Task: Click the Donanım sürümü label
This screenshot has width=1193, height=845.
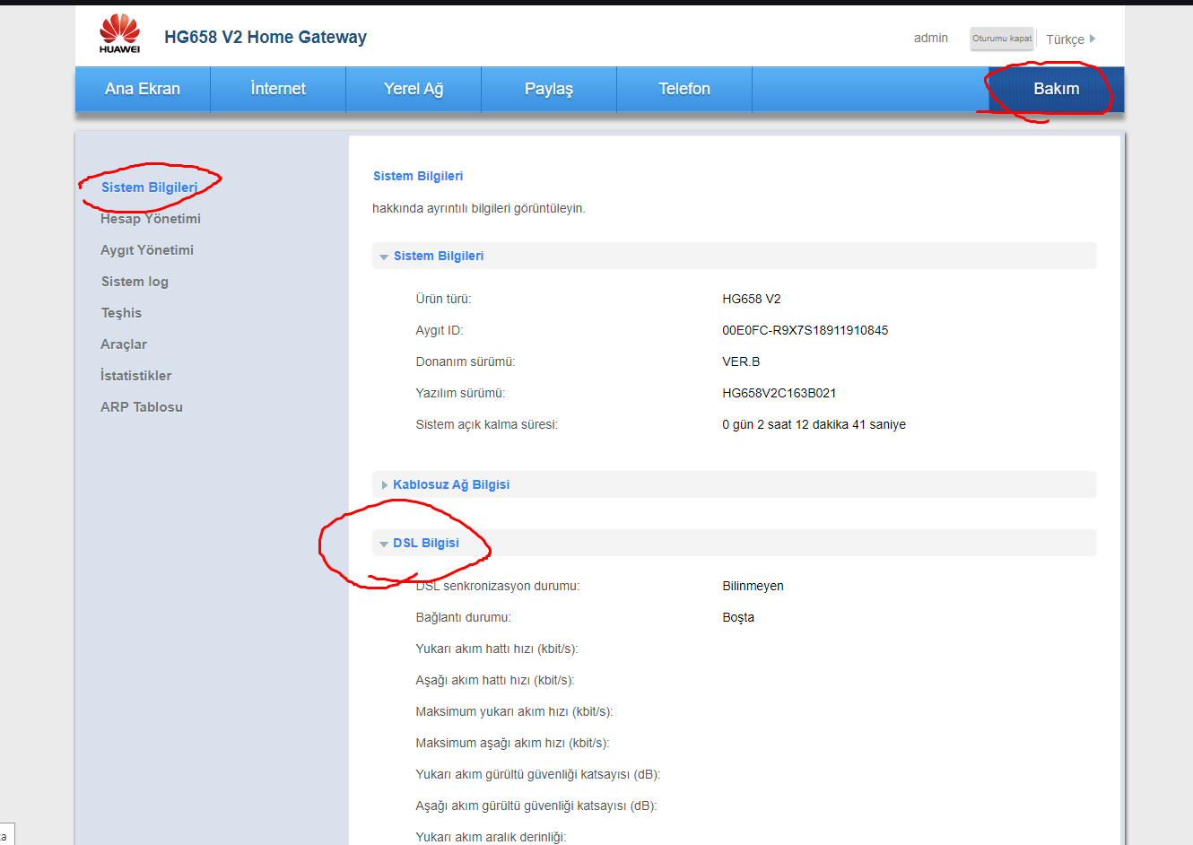Action: point(466,362)
